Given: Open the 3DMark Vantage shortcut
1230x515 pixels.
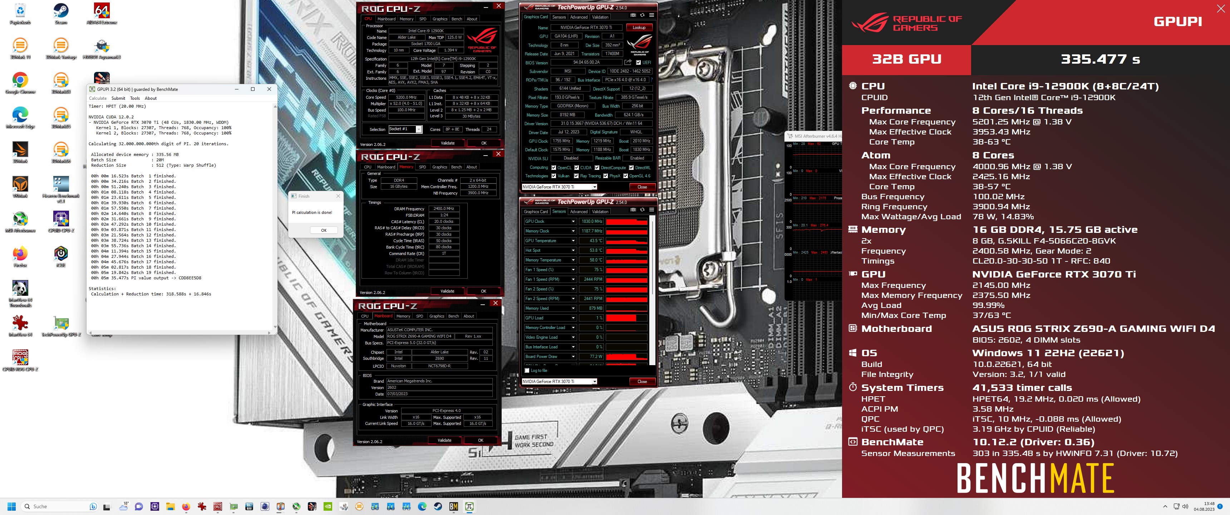Looking at the screenshot, I should [x=61, y=48].
